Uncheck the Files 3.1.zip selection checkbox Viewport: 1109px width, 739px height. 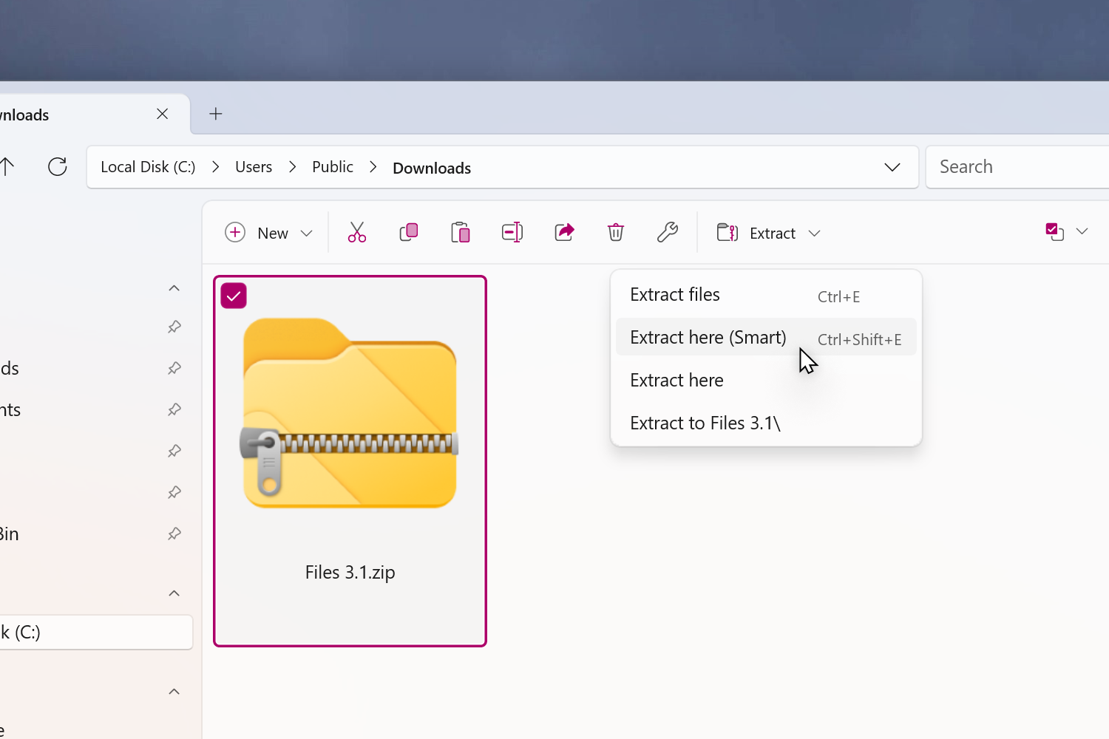234,296
